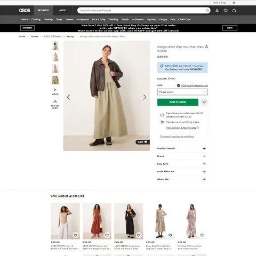
Task: Save the £38.00 dress with heart
Action: click(75, 235)
